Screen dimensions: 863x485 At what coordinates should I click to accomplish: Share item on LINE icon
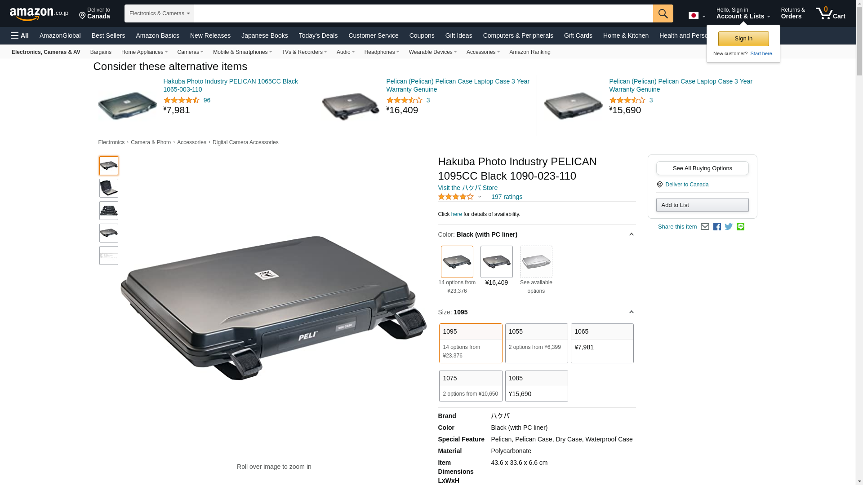tap(740, 227)
